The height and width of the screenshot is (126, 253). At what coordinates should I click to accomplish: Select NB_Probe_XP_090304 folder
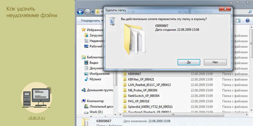(143, 90)
